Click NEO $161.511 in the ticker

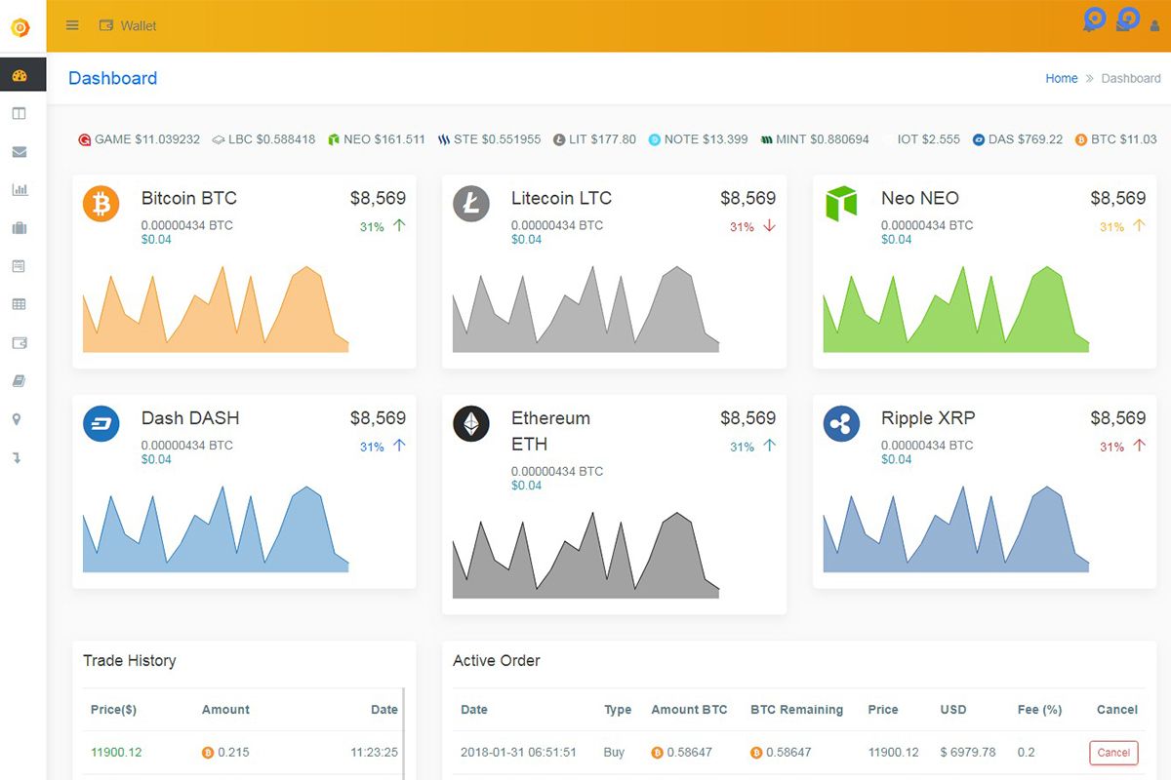pyautogui.click(x=377, y=139)
